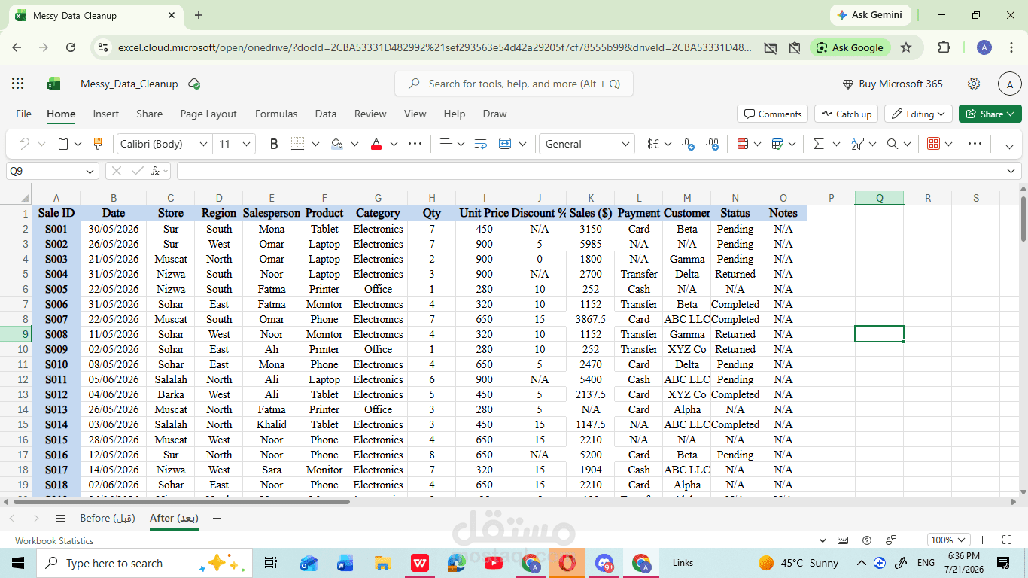1028x578 pixels.
Task: Toggle Wrap Text
Action: pos(481,144)
